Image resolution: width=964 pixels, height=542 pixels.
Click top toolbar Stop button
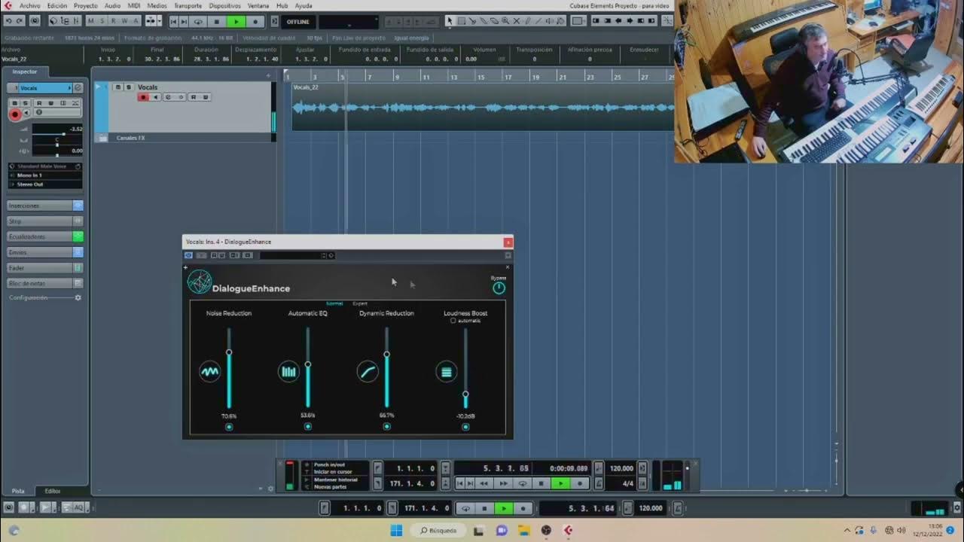pos(217,22)
